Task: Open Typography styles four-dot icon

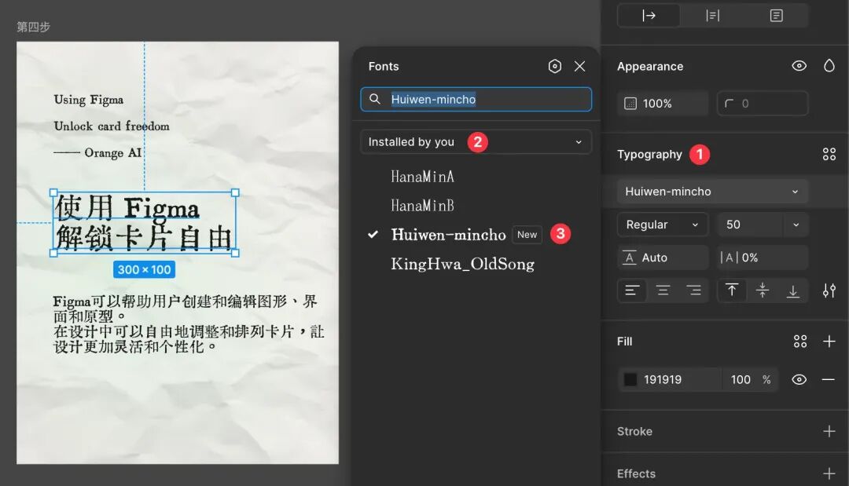Action: click(829, 154)
